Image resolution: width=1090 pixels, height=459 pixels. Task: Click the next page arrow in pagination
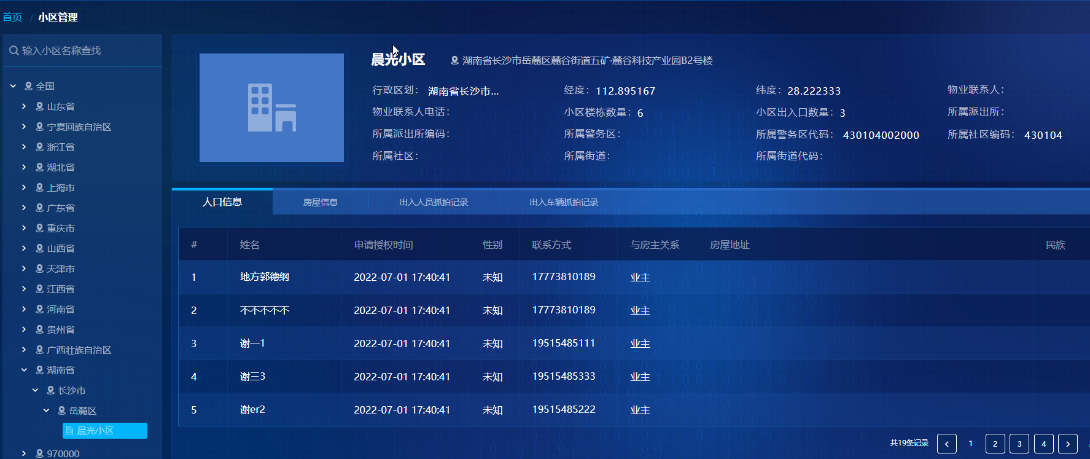[x=1068, y=444]
